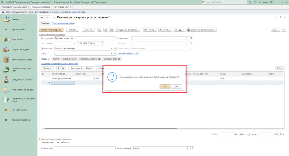
Task: Click the paperclip attached files icon
Action: pyautogui.click(x=106, y=30)
